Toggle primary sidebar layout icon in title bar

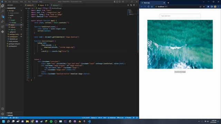[115, 2]
